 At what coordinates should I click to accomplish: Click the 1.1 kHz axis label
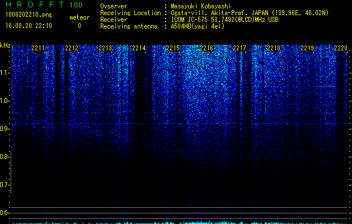[x=4, y=73]
